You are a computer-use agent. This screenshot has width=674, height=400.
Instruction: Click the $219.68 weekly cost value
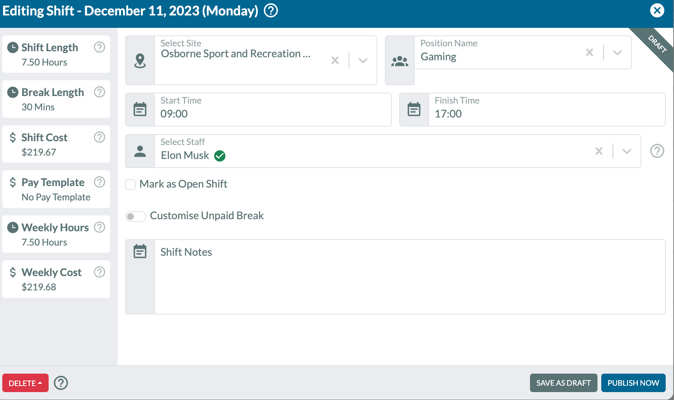point(39,287)
